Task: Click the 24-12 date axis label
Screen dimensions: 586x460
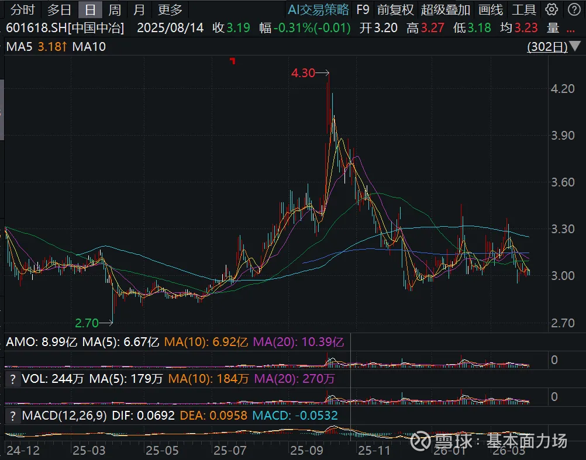Action: click(23, 451)
